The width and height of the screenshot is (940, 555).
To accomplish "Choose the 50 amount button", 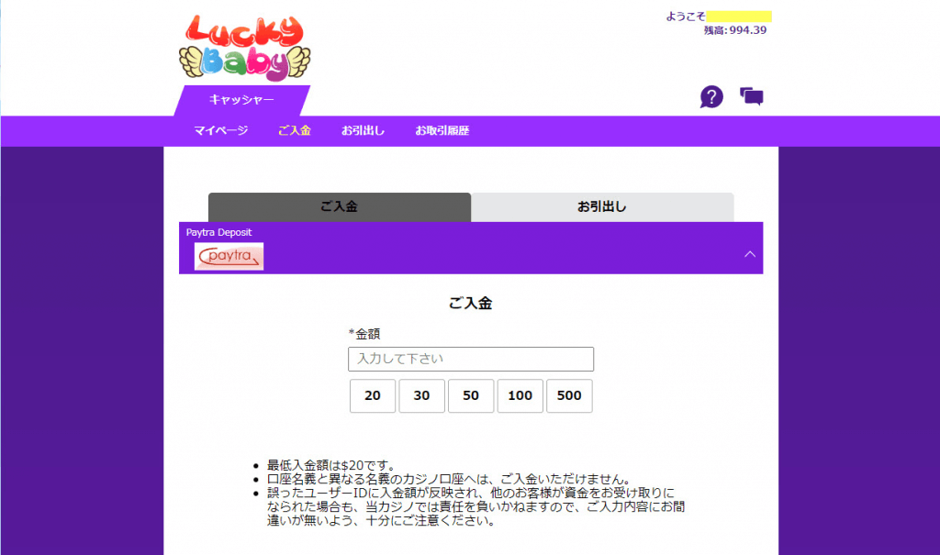I will pyautogui.click(x=471, y=395).
